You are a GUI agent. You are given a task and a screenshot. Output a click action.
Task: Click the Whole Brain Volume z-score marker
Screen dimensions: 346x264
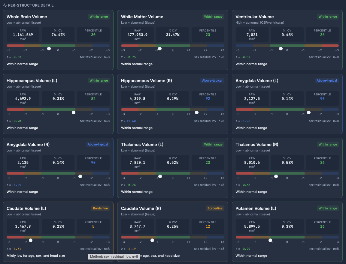point(49,49)
